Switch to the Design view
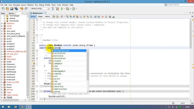This screenshot has height=109, width=194. click(x=40, y=17)
